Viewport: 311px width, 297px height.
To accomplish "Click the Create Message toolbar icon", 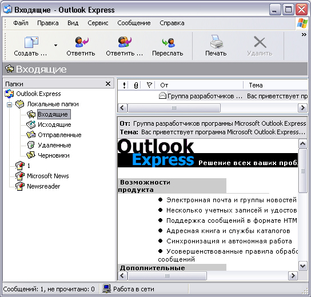I will 31,42.
